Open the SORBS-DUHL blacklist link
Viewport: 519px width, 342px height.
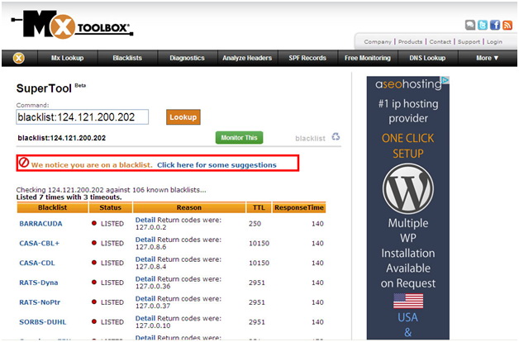(43, 322)
